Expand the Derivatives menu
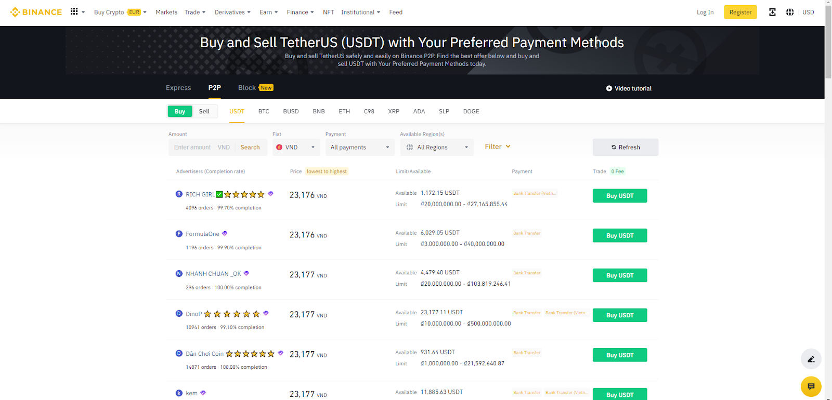This screenshot has width=832, height=400. pos(232,12)
